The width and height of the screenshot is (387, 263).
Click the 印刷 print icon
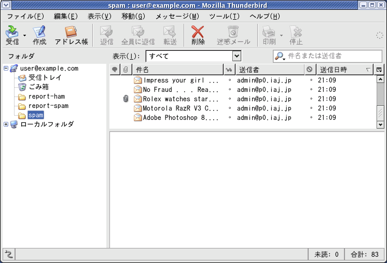[x=269, y=35]
